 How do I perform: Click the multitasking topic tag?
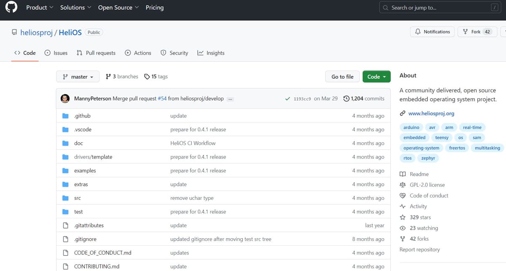coord(487,148)
